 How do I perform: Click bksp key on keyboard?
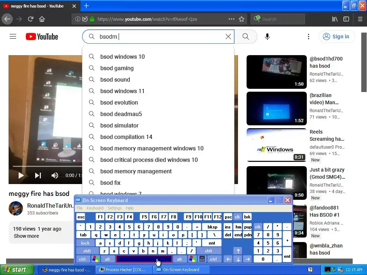[212, 227]
